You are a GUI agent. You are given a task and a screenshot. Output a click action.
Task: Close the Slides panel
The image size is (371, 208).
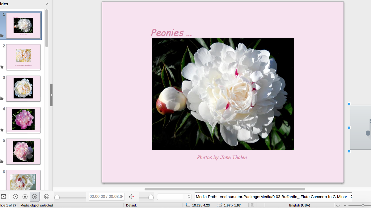[x=47, y=4]
